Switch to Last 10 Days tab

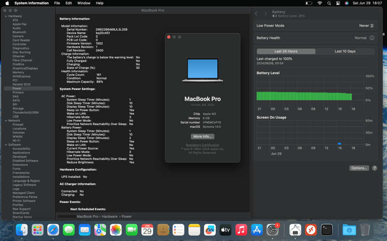(x=345, y=51)
